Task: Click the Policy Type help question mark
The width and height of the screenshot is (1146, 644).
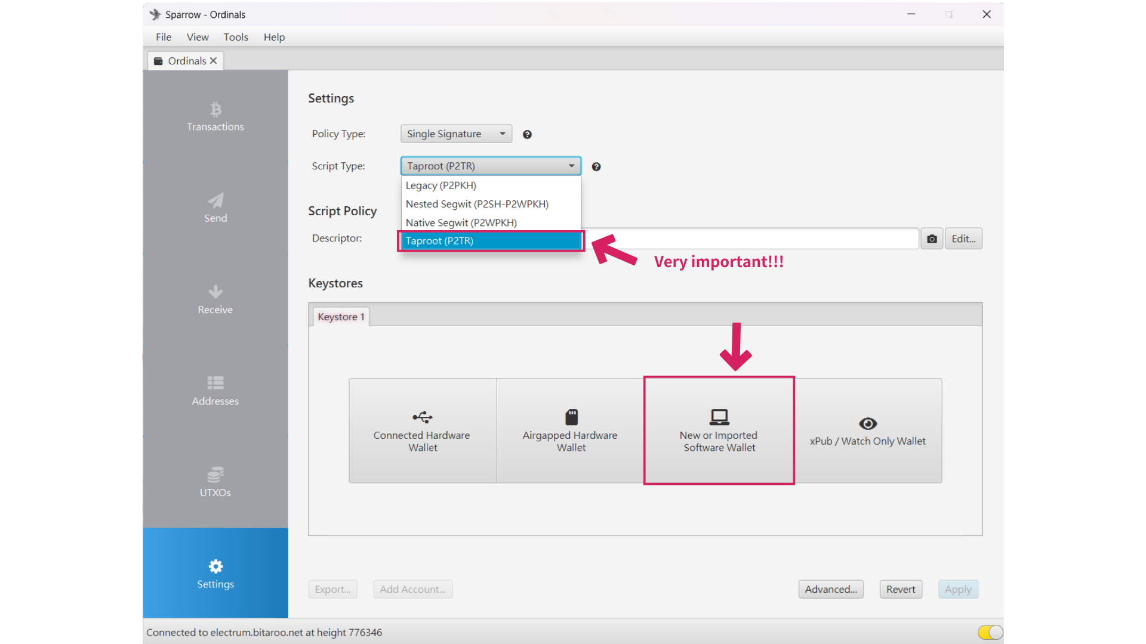Action: [x=527, y=135]
